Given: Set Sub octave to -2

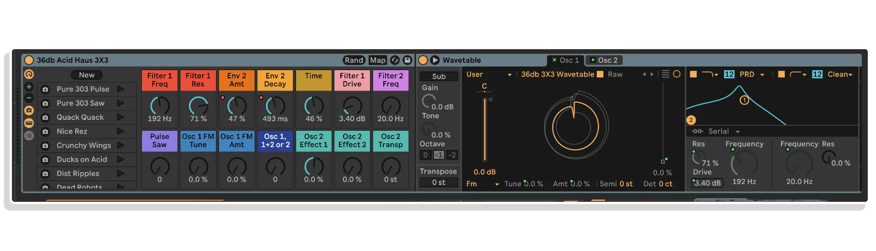Looking at the screenshot, I should (x=452, y=155).
